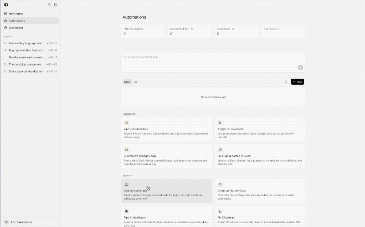
Task: Click the New Agent compose icon
Action: 5,14
